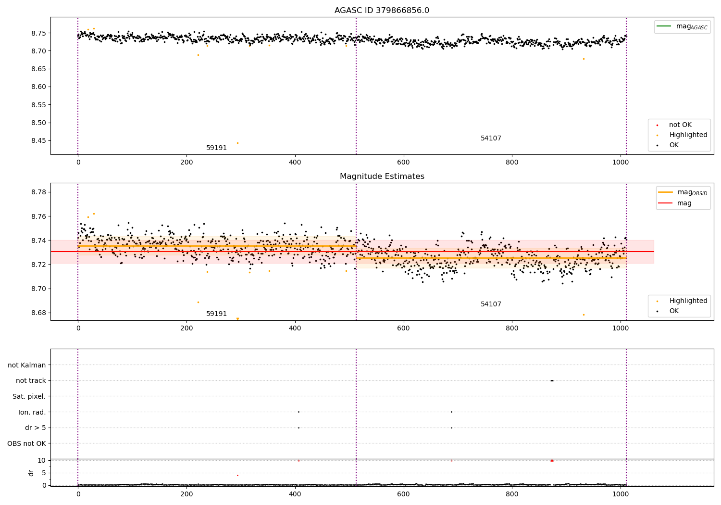
Task: Click the 54107 label in the top plot
Action: tap(491, 139)
